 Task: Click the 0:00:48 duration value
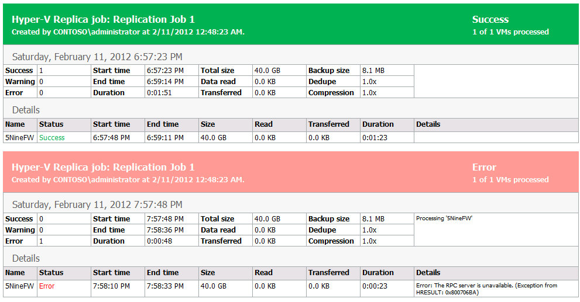pos(159,241)
